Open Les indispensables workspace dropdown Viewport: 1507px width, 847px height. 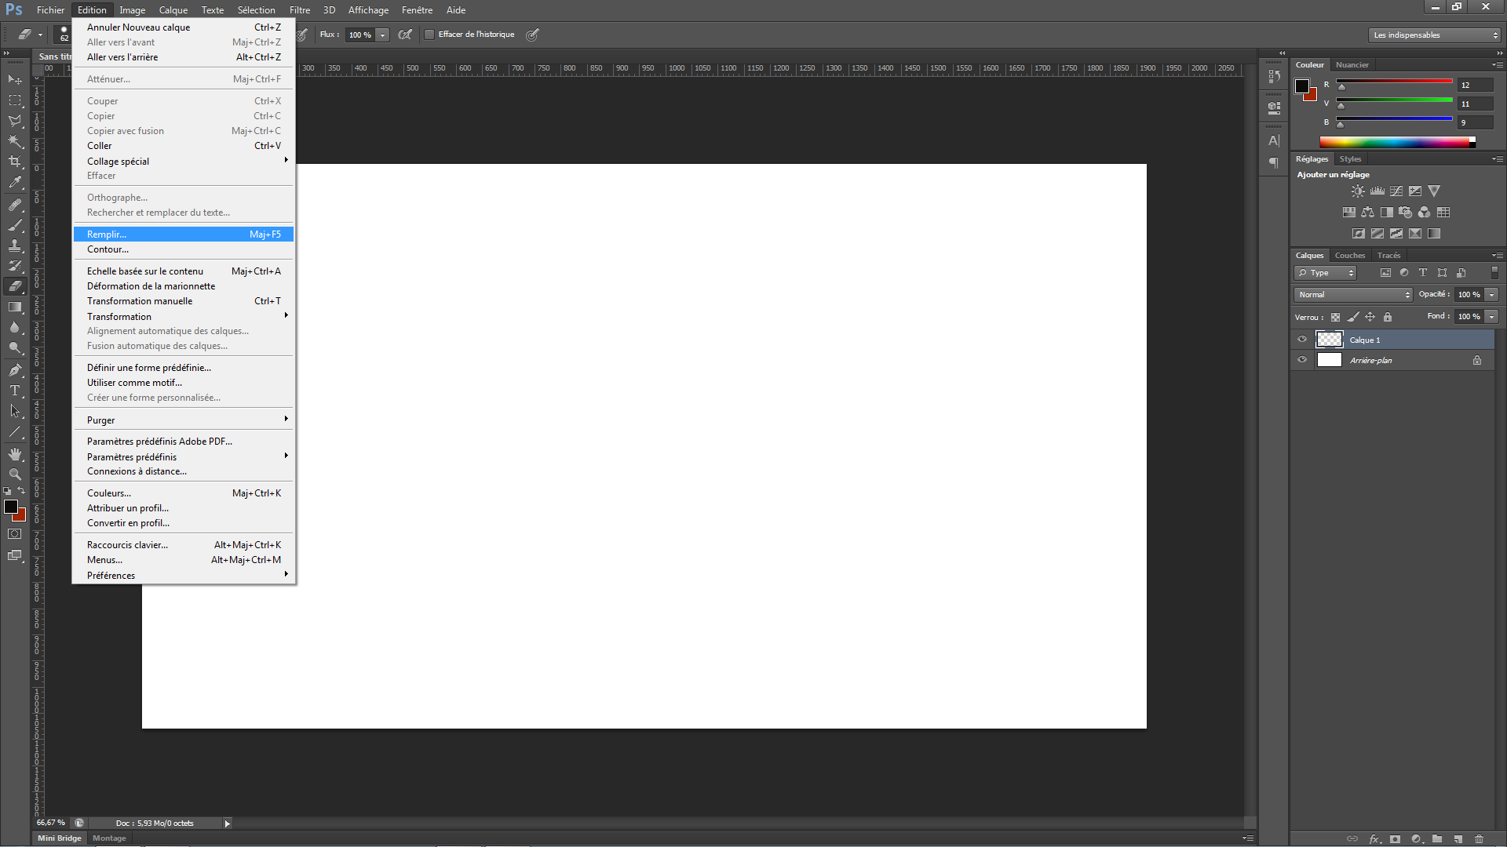coord(1435,35)
